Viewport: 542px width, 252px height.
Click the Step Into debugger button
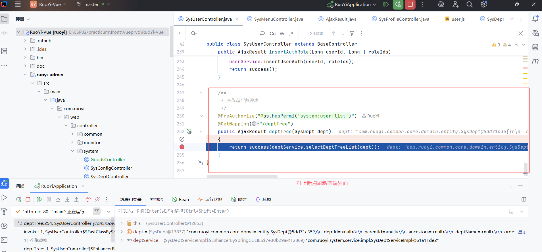click(x=67, y=199)
